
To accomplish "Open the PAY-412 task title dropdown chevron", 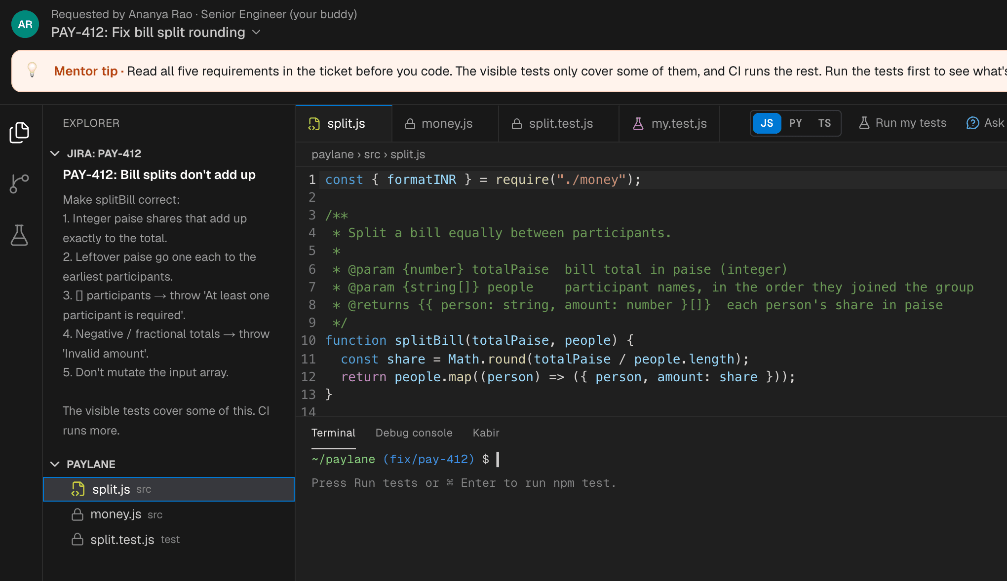I will [256, 33].
